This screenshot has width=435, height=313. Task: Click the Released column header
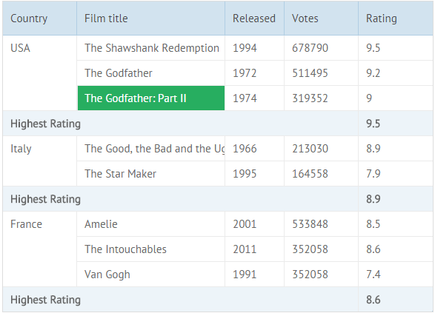[x=254, y=18]
